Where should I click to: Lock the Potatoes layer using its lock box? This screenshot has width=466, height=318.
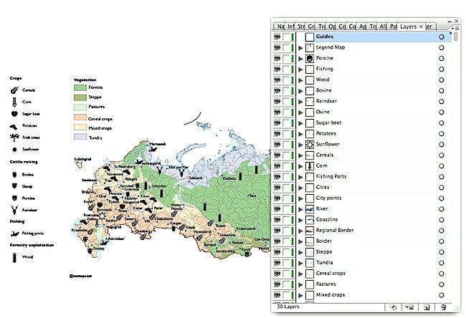point(286,134)
